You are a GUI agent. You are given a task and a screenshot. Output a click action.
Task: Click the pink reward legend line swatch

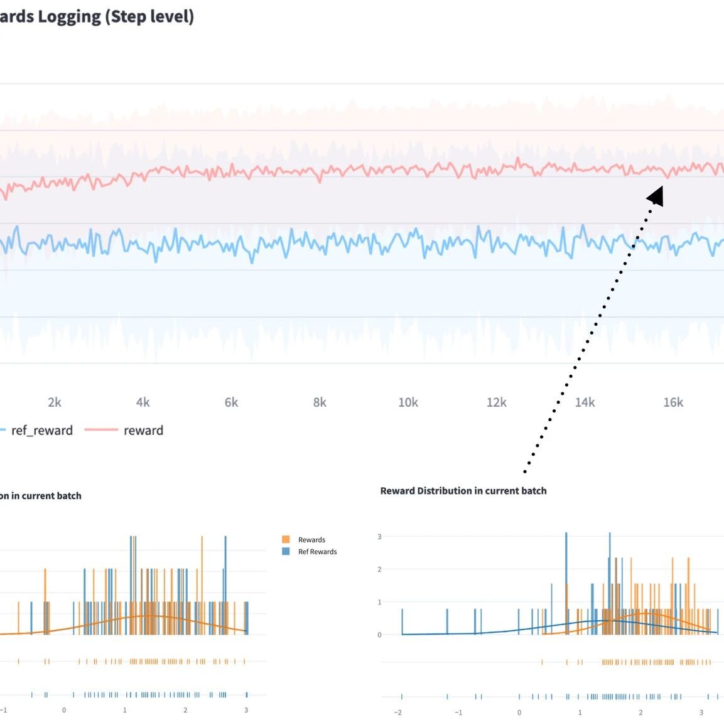click(x=101, y=430)
